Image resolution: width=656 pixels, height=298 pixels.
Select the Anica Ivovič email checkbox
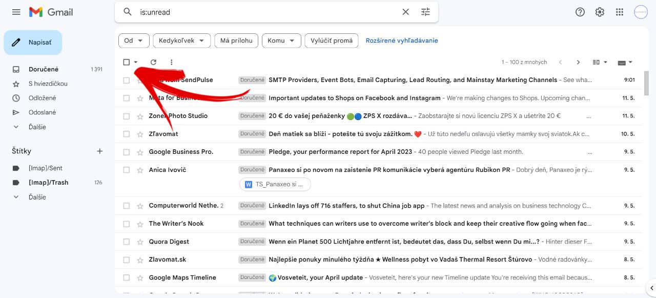click(x=126, y=170)
